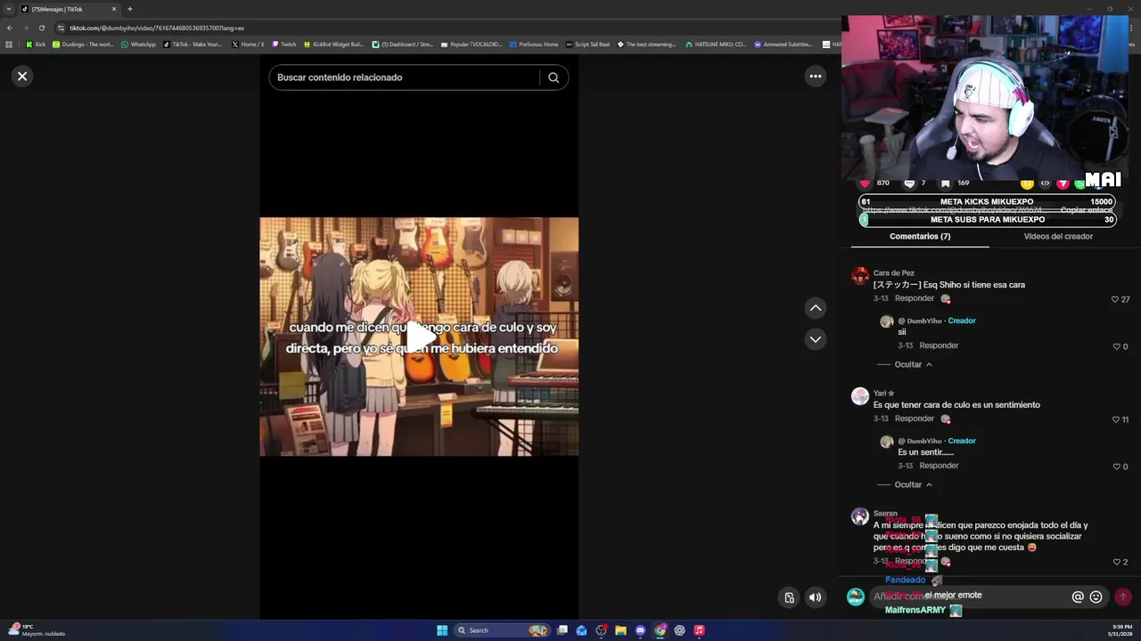
Task: Click the taskbar Search box
Action: tap(502, 630)
